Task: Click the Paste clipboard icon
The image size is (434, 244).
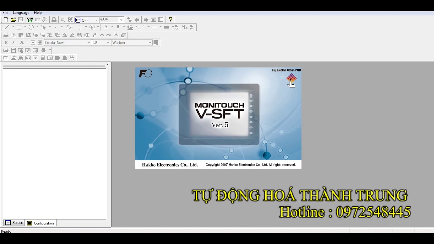Action: coord(21,35)
